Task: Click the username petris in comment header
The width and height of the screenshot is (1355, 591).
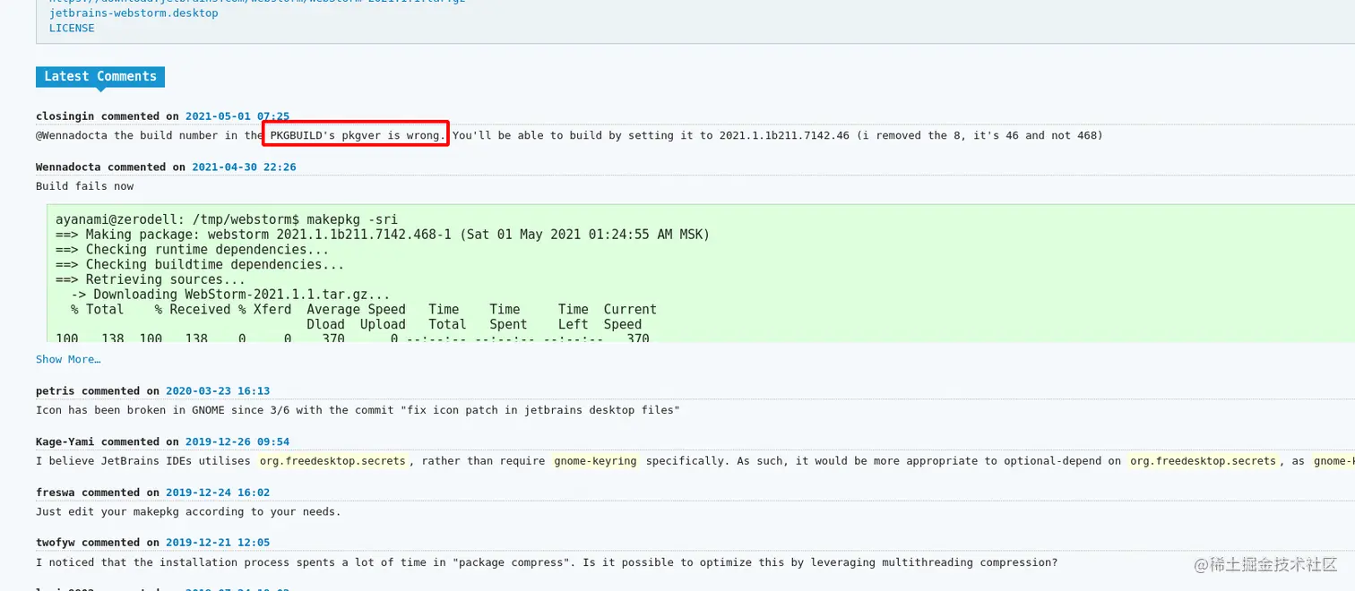Action: click(56, 391)
